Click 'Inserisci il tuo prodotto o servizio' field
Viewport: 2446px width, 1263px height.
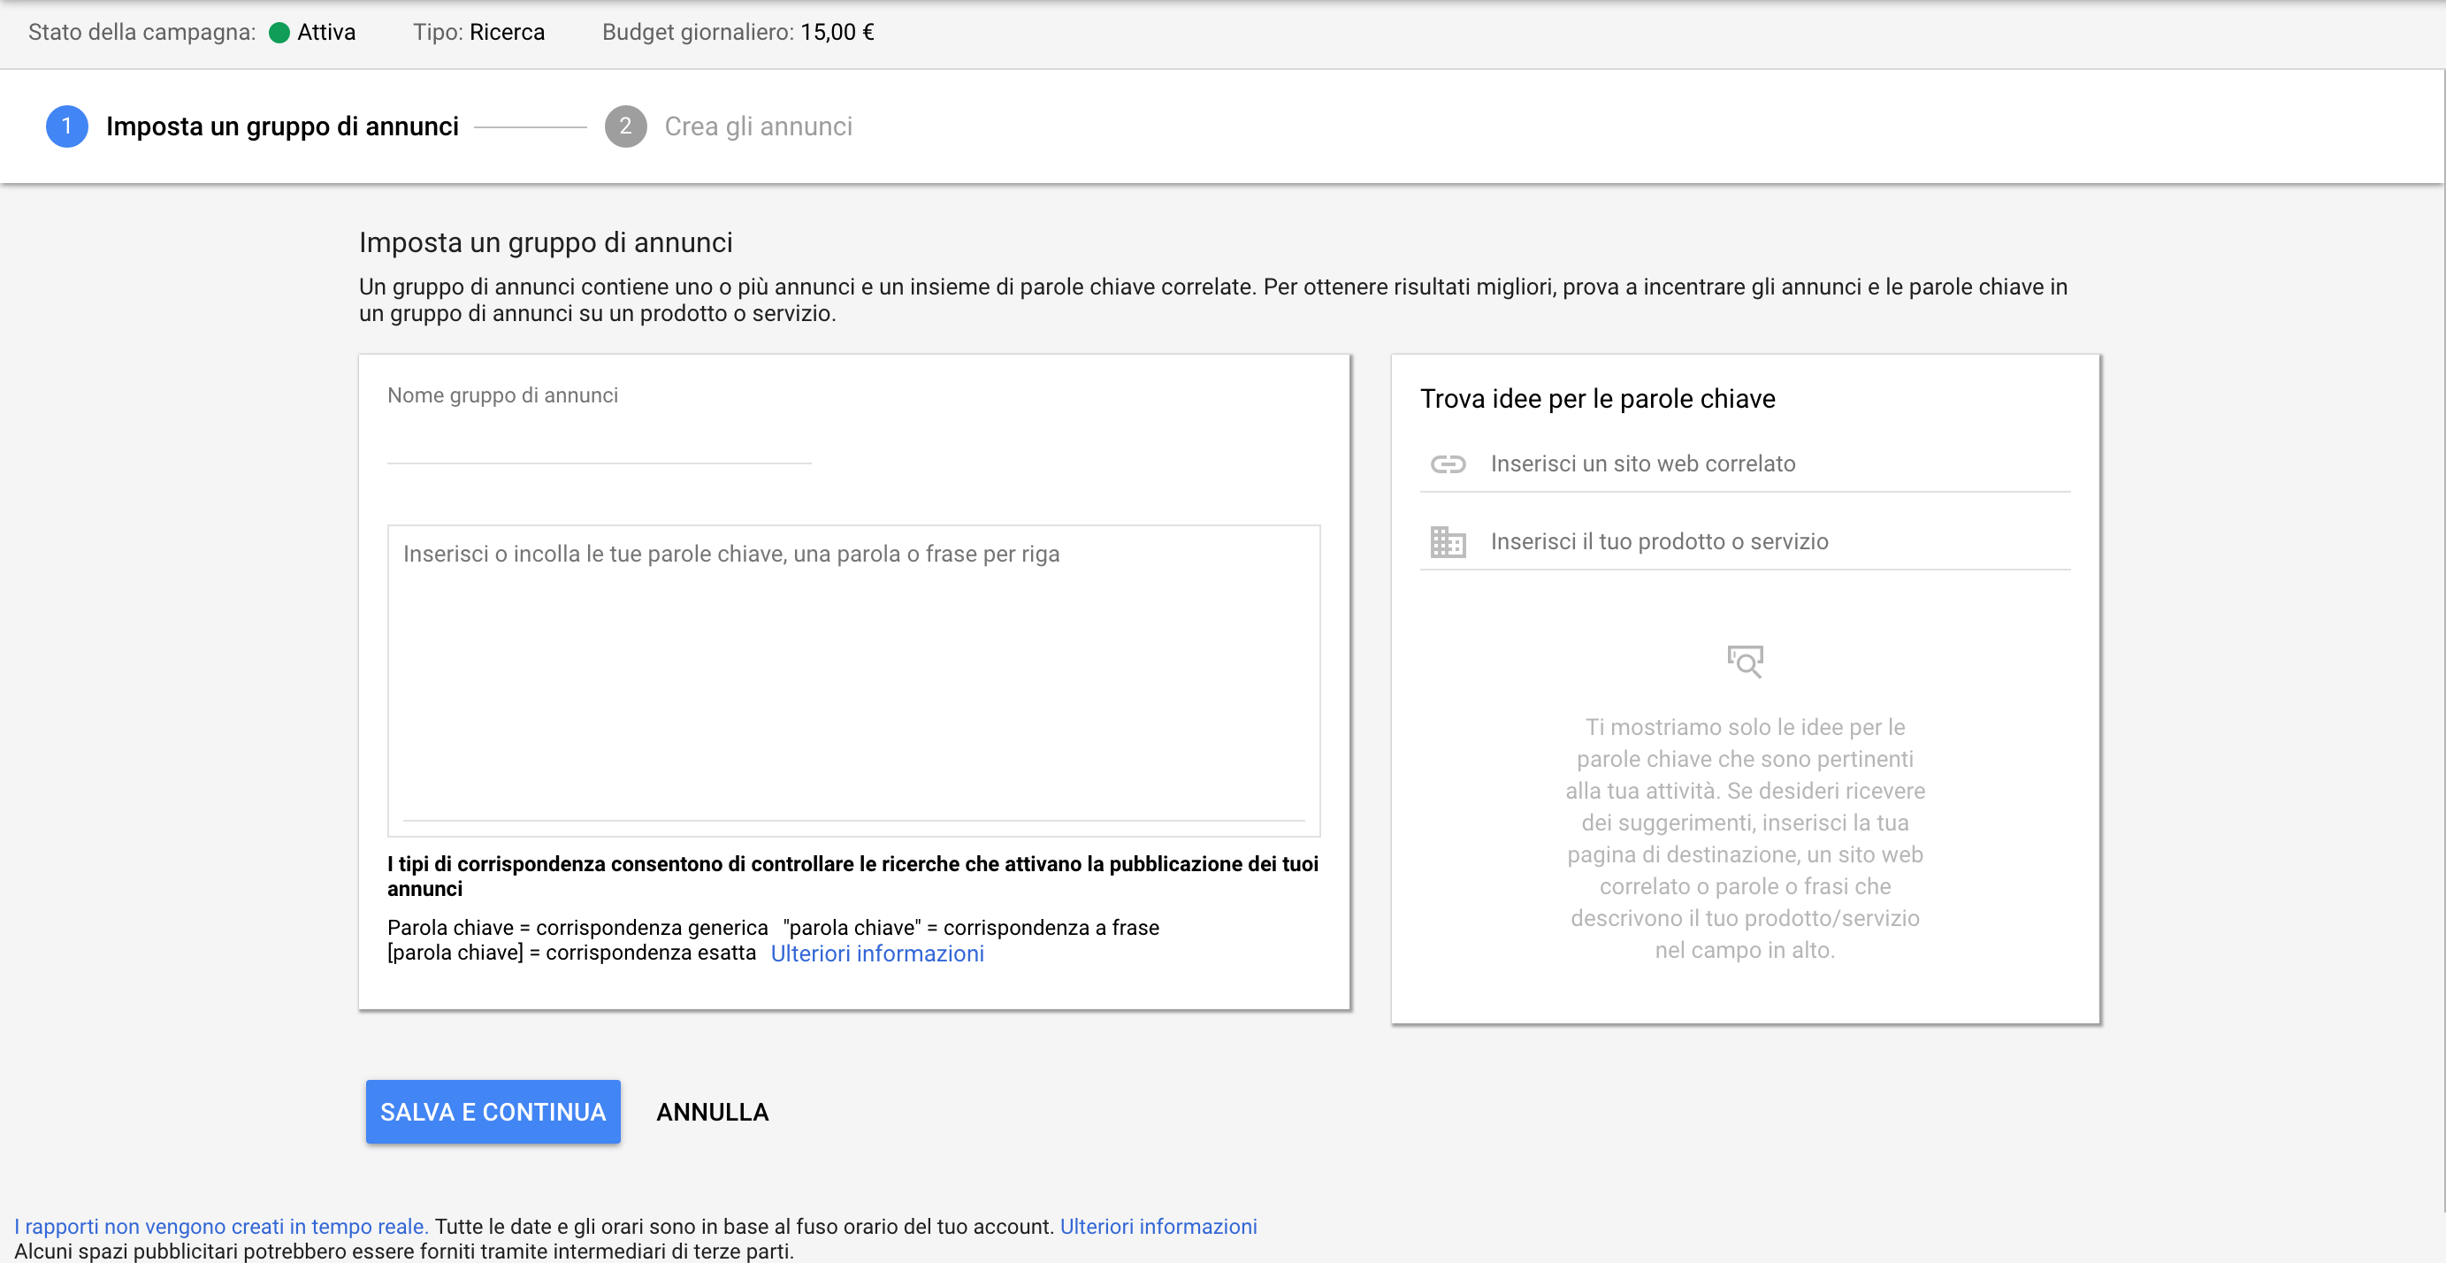1746,542
